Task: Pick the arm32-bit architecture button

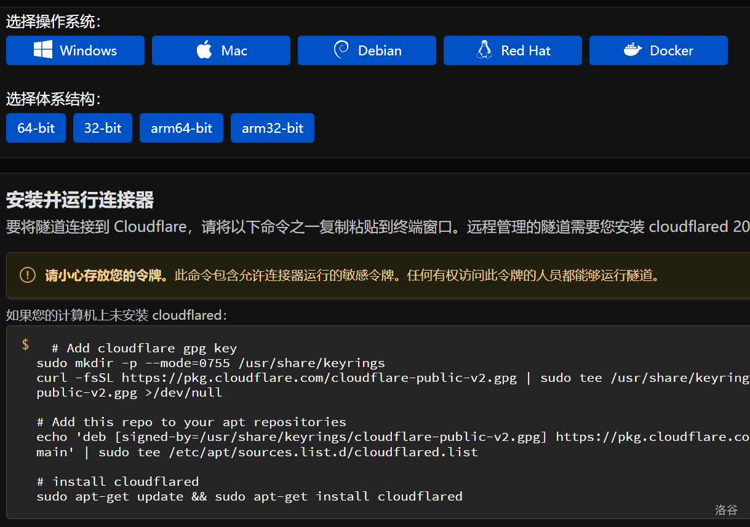Action: coord(273,128)
